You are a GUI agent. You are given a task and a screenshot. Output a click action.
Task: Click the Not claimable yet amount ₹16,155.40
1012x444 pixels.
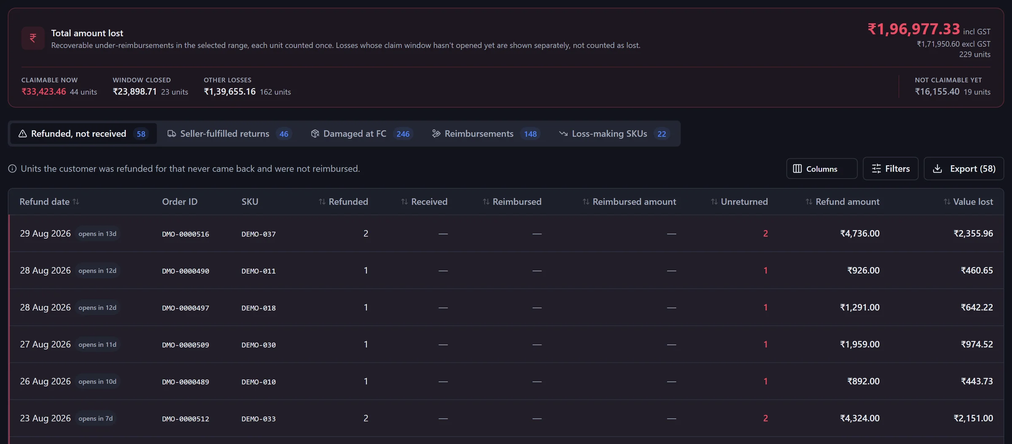[937, 91]
